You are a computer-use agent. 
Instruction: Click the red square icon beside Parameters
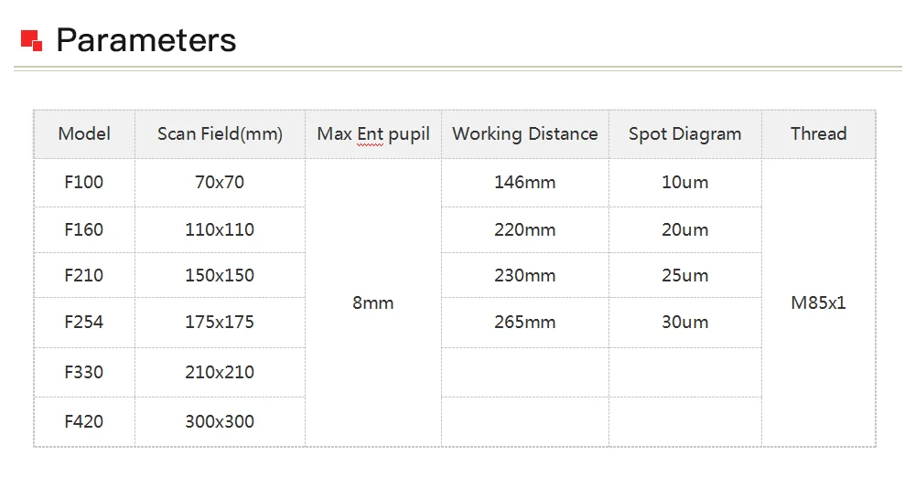[x=31, y=41]
